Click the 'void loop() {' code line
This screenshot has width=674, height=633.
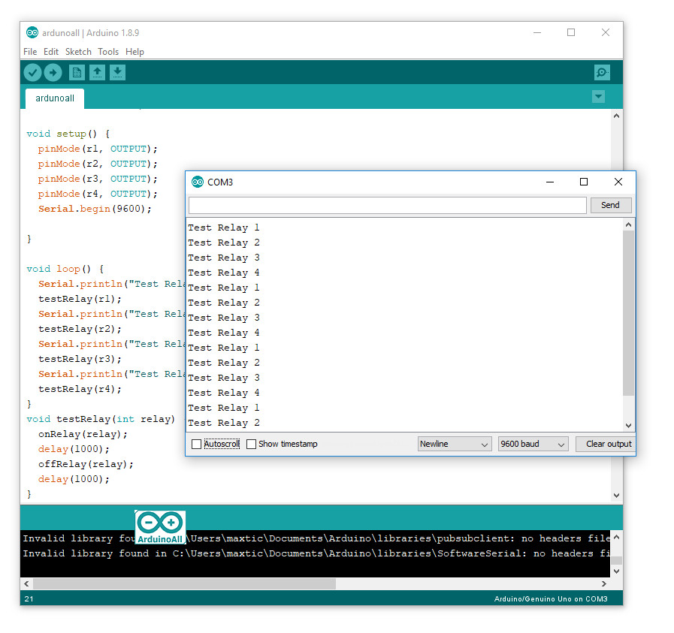click(x=65, y=270)
